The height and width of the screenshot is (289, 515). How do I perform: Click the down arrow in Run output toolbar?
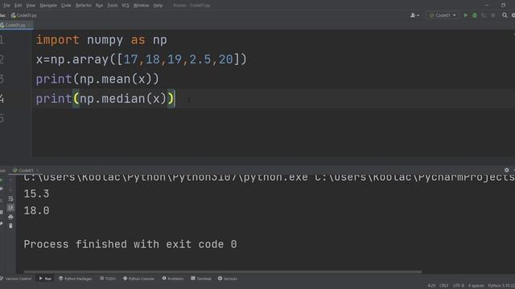coord(10,189)
